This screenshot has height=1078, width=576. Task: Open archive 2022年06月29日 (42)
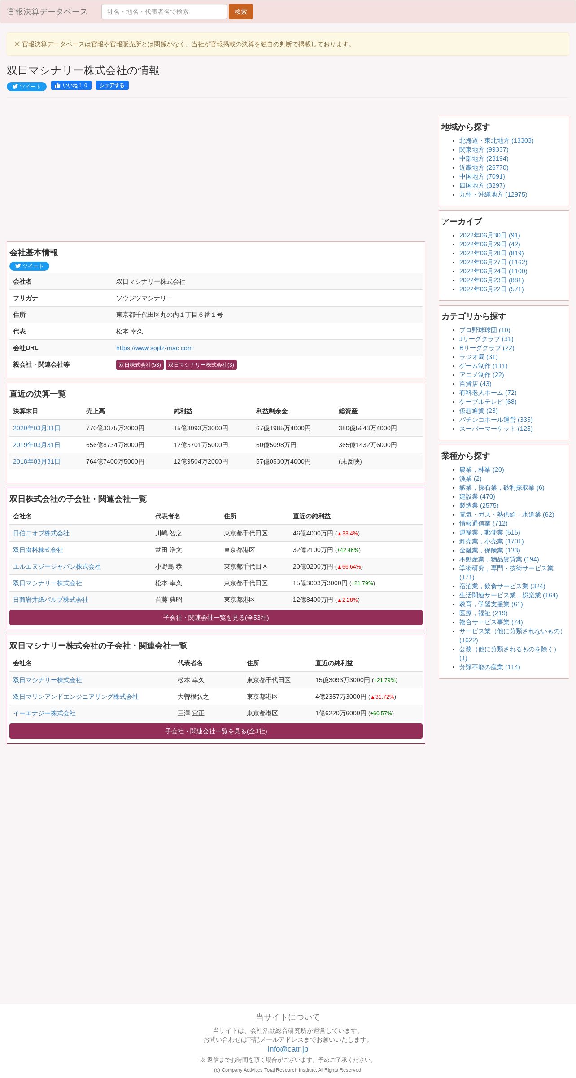click(x=490, y=244)
